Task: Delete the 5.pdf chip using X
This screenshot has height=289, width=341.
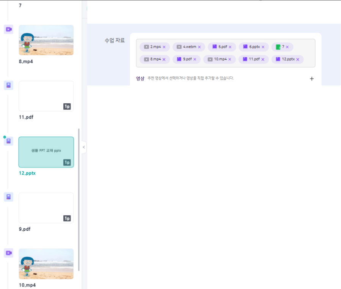Action: click(230, 47)
